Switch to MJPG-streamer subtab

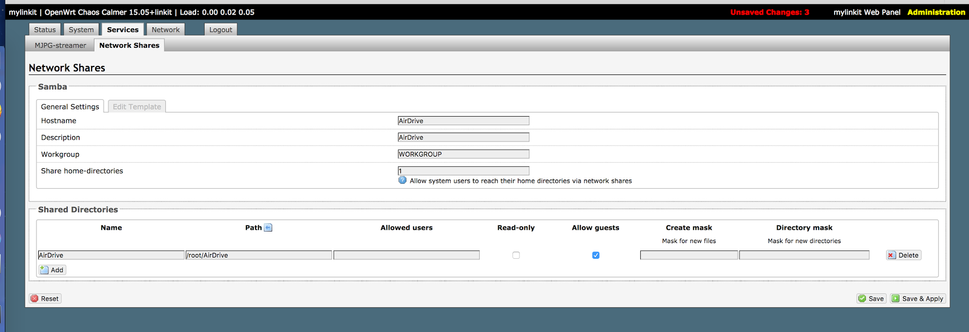(x=61, y=45)
